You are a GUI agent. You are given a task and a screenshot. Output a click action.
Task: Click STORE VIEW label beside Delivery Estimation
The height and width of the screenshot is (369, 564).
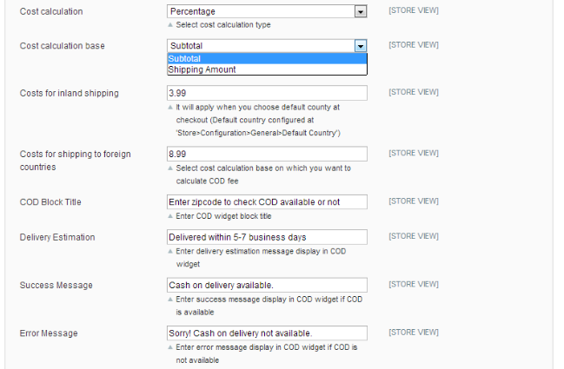(x=413, y=236)
